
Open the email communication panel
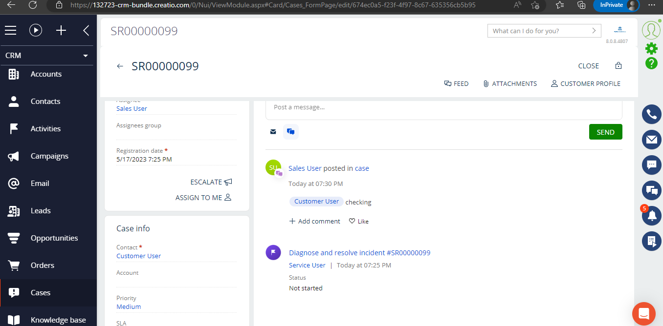point(651,140)
